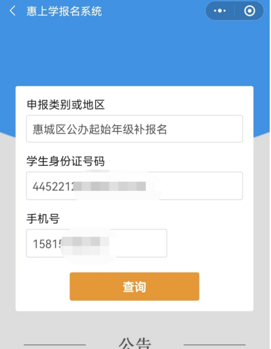Focus the 手机号 input field
Screen dimensions: 271x349
(x=96, y=243)
